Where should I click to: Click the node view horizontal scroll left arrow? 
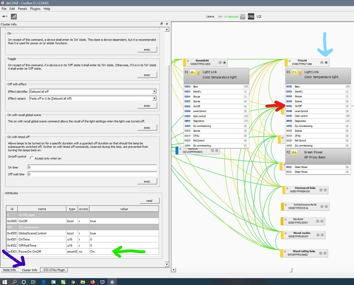(x=174, y=270)
